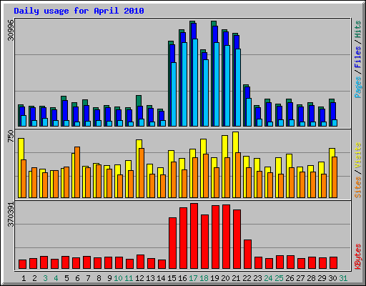
Task: Click day 19 on the x-axis
Action: click(214, 278)
